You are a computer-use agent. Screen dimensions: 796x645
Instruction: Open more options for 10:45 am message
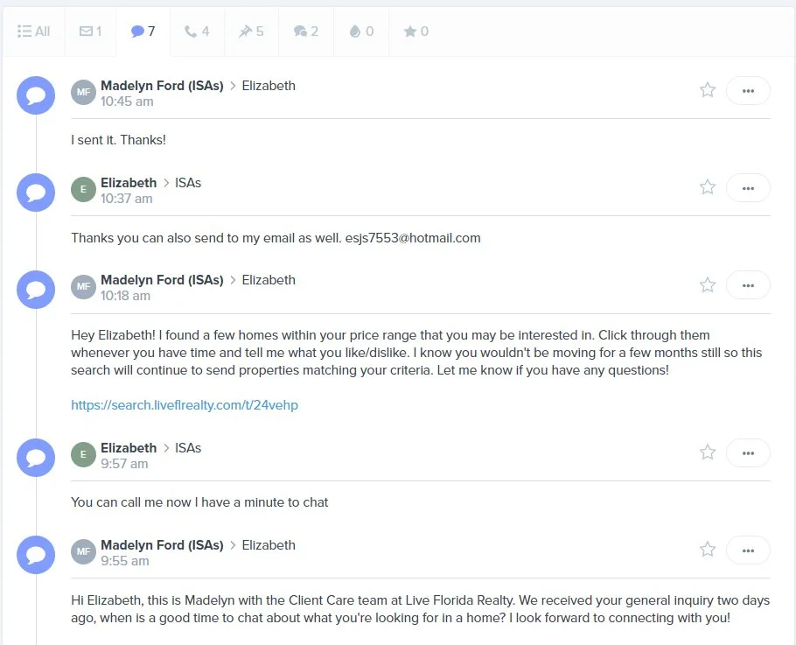point(748,91)
